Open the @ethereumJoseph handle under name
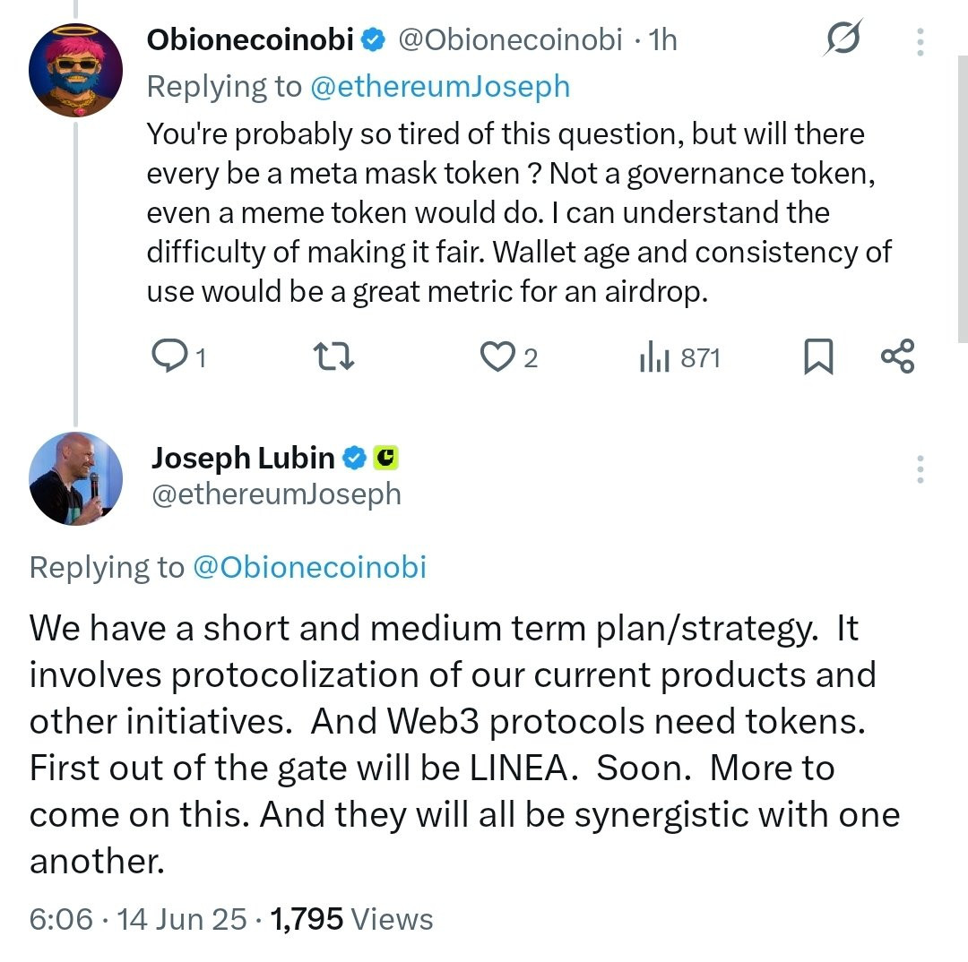968x962 pixels. tap(277, 494)
